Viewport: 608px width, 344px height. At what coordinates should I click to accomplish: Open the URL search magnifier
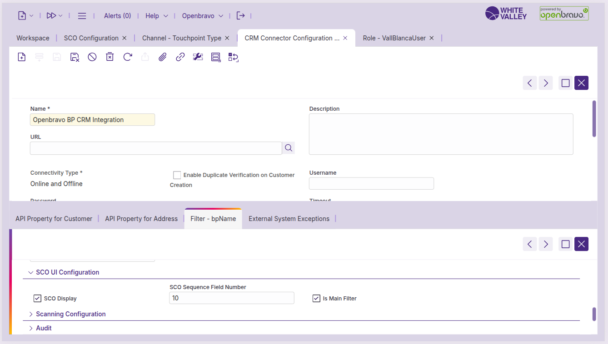tap(289, 148)
